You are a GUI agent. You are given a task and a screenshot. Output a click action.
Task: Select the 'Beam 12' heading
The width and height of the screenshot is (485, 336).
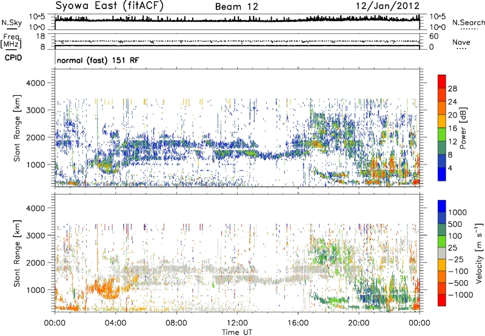coord(236,7)
